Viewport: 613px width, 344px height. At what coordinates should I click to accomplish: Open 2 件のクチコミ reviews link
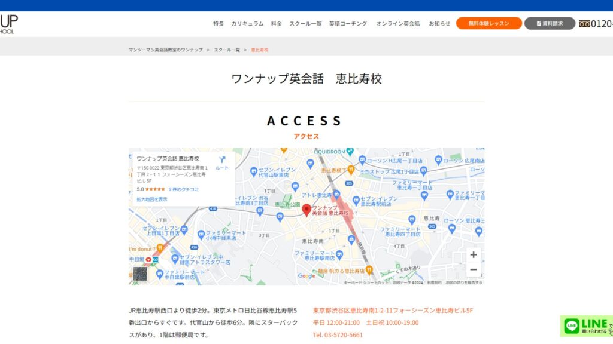[x=184, y=189]
